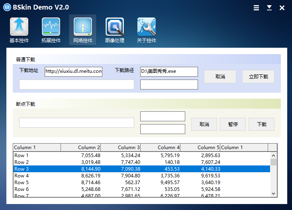This screenshot has width=292, height=210.
Task: Open the title bar hamburger menu
Action: (257, 8)
